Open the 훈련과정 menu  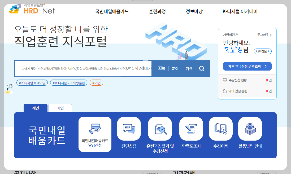pyautogui.click(x=157, y=11)
